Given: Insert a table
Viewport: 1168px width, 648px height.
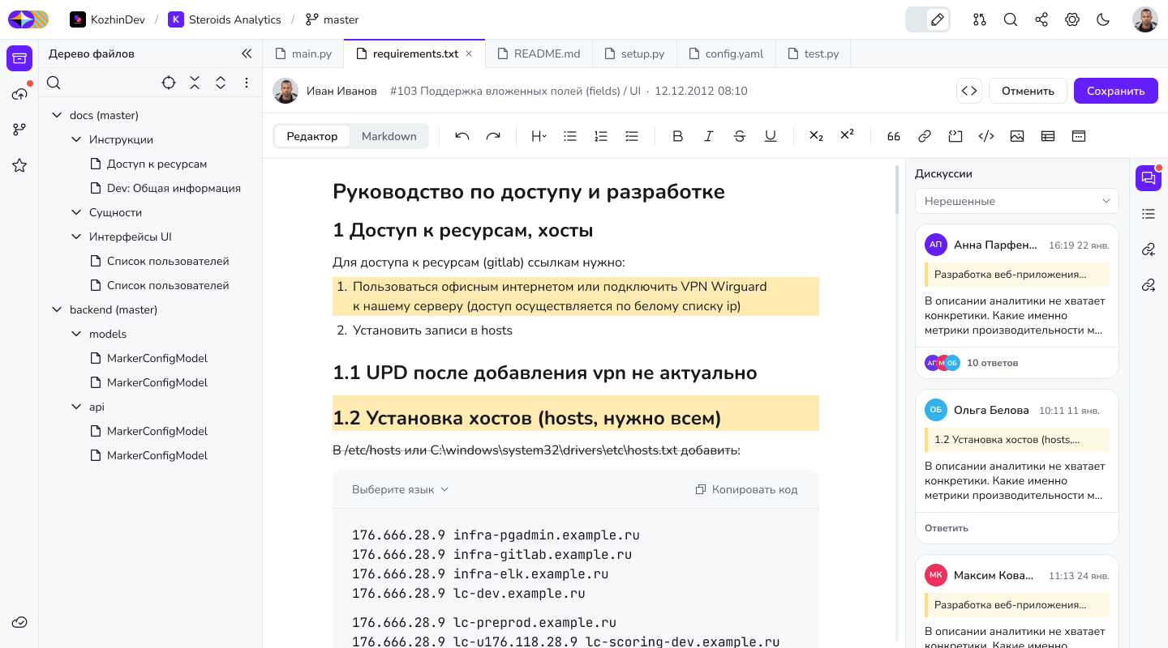Looking at the screenshot, I should pos(1048,136).
